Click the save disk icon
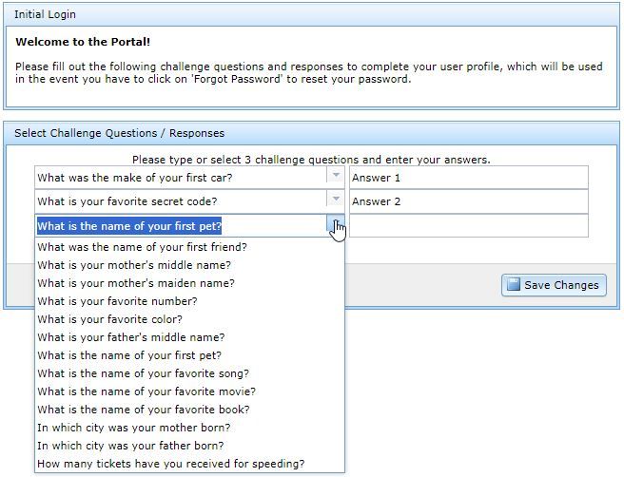This screenshot has width=624, height=477. click(514, 284)
